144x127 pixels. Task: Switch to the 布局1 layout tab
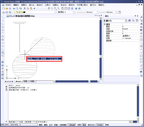25,81
